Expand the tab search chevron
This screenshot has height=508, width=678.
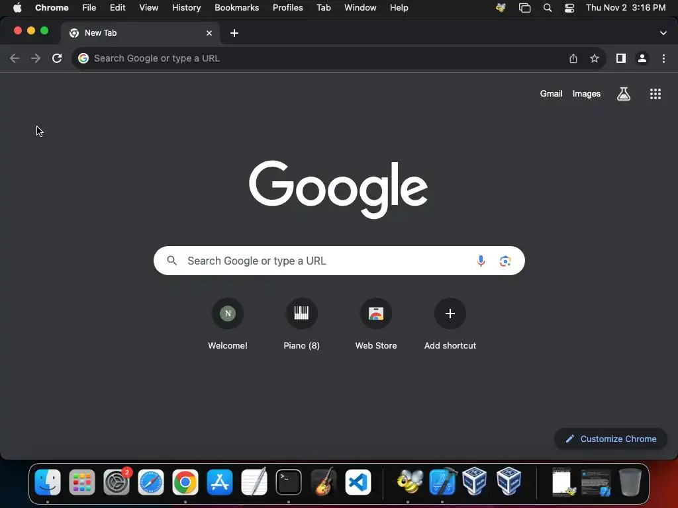663,33
